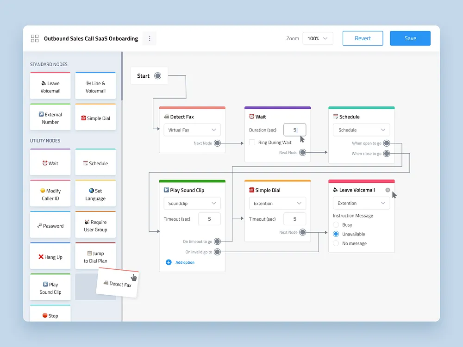463x347 pixels.
Task: Click the Jump to Dial Plan node
Action: 95,256
